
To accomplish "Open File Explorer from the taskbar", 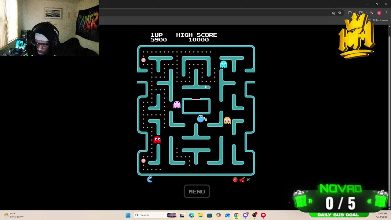I will 200,215.
